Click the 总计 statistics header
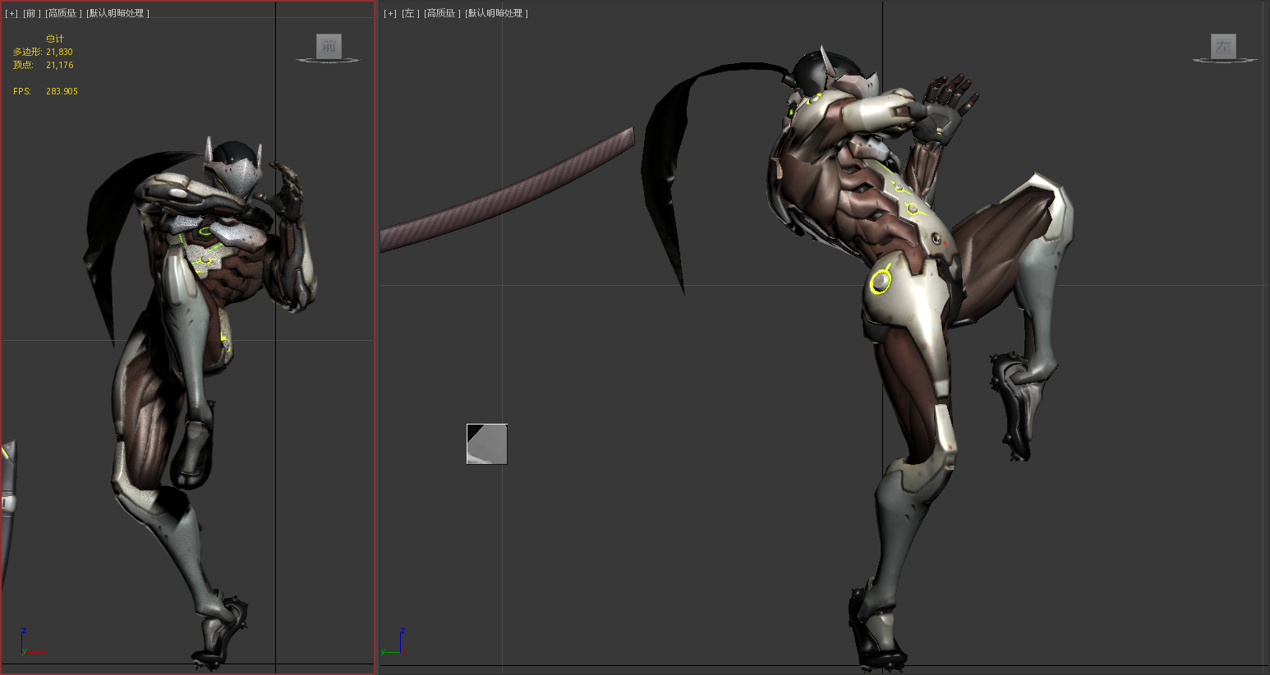This screenshot has width=1270, height=675. pyautogui.click(x=54, y=39)
